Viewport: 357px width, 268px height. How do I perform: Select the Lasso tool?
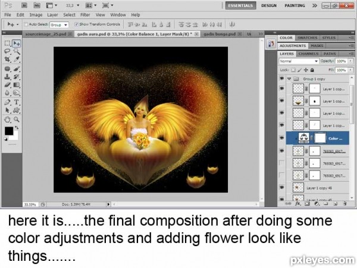point(7,51)
